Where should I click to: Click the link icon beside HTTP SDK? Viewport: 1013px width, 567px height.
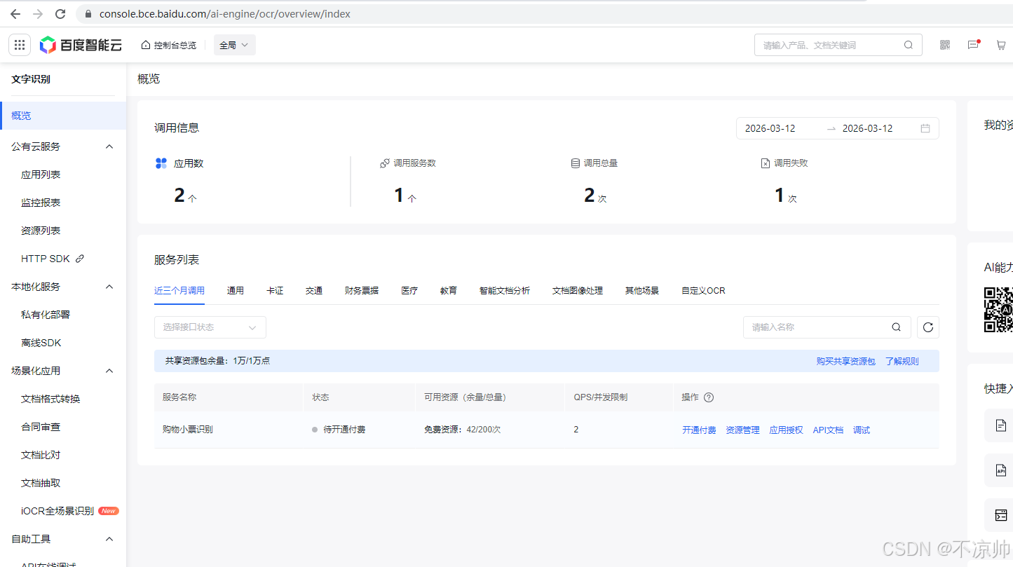(80, 259)
